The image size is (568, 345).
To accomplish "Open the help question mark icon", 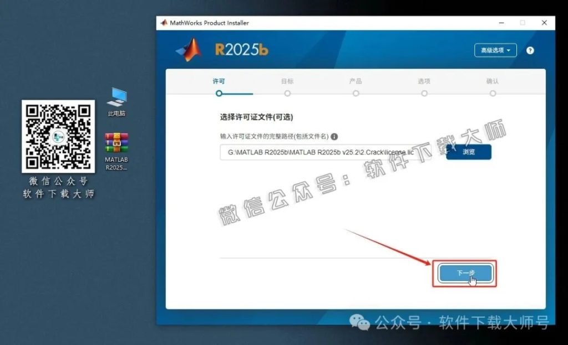I will pyautogui.click(x=530, y=50).
